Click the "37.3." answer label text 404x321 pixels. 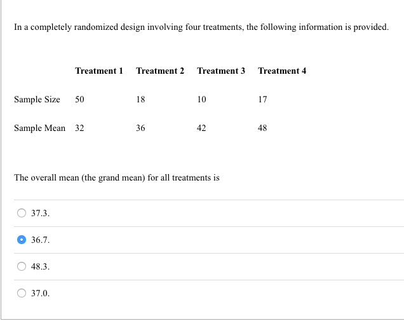click(40, 214)
